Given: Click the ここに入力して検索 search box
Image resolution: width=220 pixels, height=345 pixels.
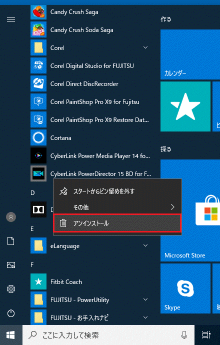Looking at the screenshot, I should 108,335.
